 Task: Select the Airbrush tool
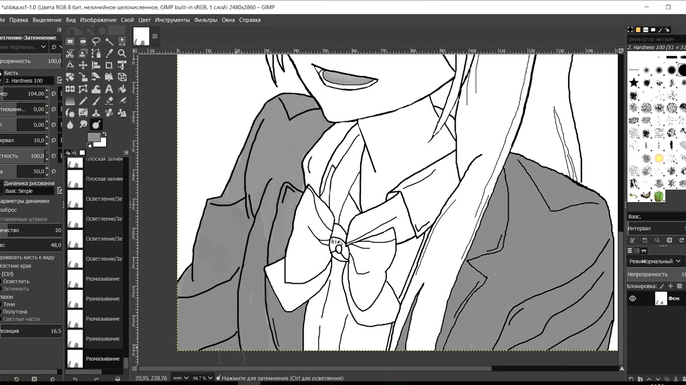point(122,101)
